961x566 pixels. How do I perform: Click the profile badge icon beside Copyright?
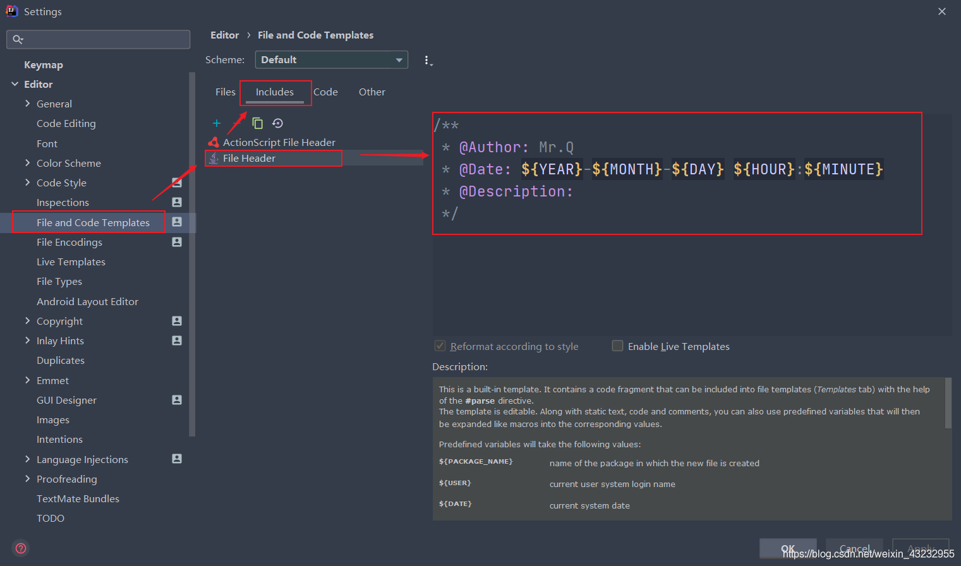point(177,321)
